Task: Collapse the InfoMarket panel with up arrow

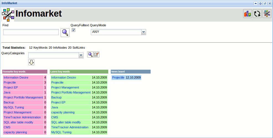Action: click(256, 3)
